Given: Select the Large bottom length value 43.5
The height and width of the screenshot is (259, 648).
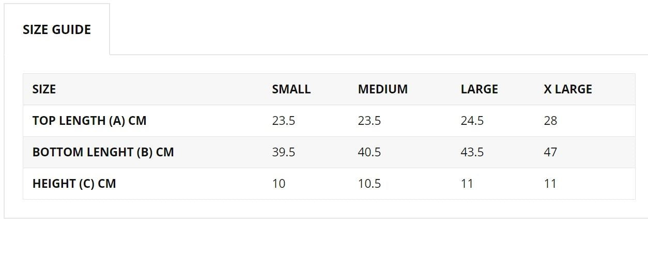Looking at the screenshot, I should coord(472,152).
